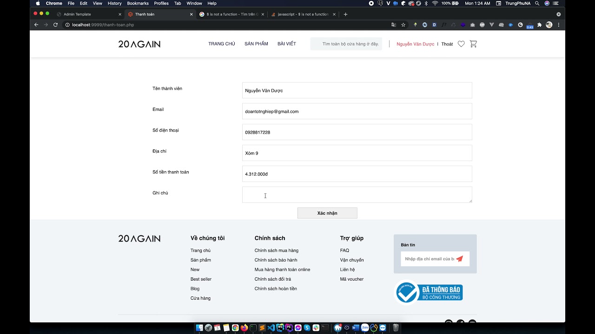Viewport: 595px width, 334px height.
Task: Click the Bộ Công Thương certification badge
Action: pyautogui.click(x=429, y=292)
